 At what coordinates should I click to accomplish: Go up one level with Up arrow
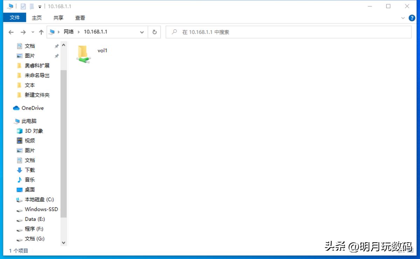pos(41,32)
